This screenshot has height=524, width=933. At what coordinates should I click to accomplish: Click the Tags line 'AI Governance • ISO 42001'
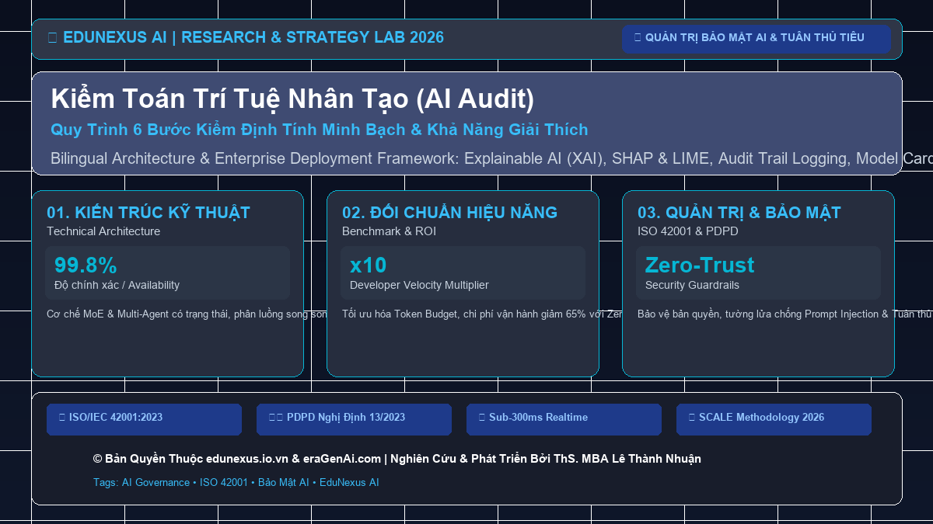(x=236, y=482)
